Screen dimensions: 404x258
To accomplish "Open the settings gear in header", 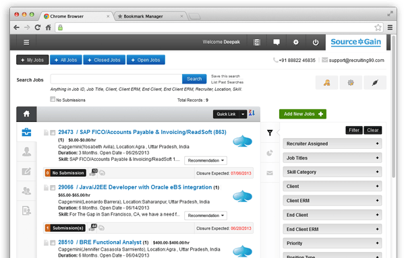I will coord(296,42).
